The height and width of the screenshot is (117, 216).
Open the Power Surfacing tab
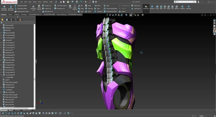[x=62, y=15]
